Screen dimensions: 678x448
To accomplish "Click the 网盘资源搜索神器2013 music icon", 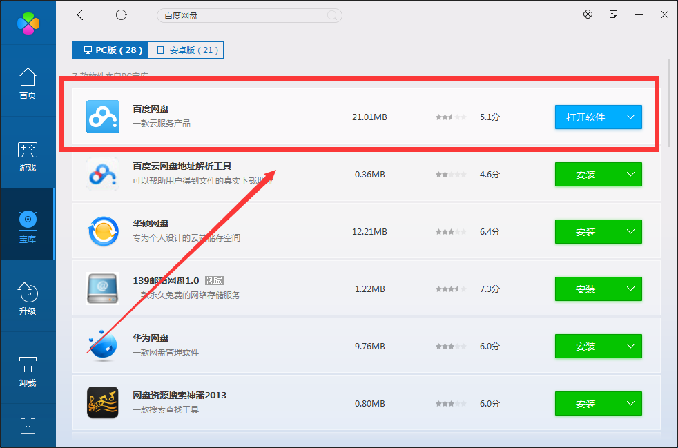I will click(x=103, y=403).
